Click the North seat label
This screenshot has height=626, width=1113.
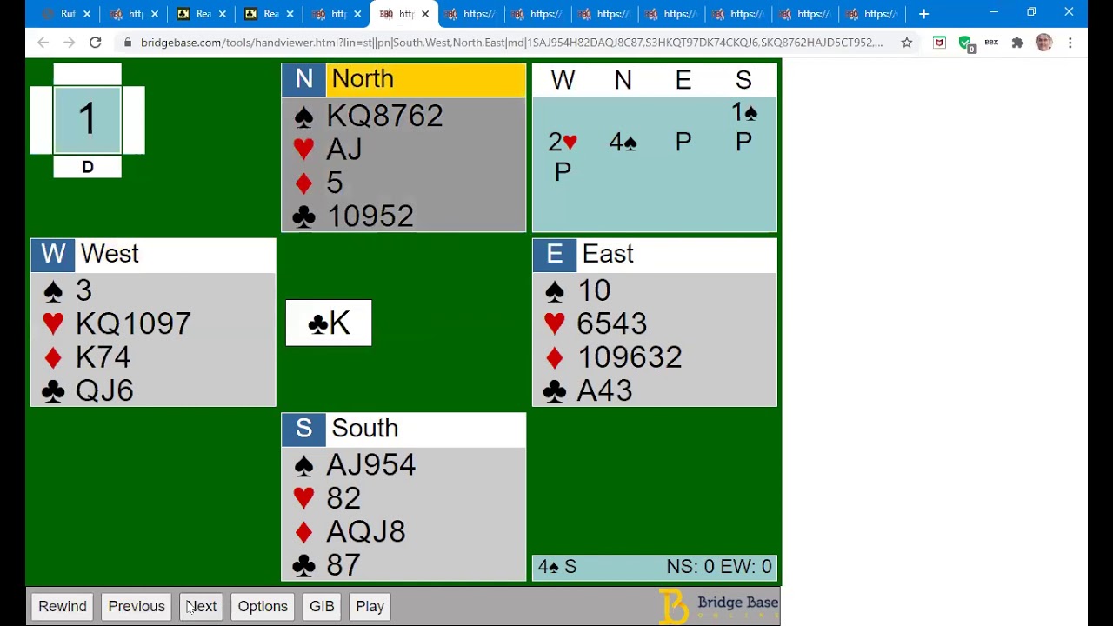point(403,79)
